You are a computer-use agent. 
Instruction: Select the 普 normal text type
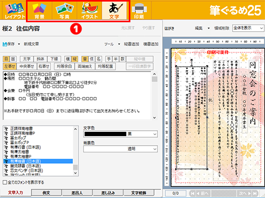pos(85,59)
